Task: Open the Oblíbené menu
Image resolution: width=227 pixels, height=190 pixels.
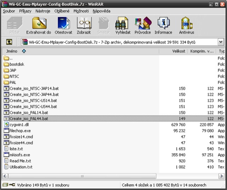Action: click(x=62, y=11)
